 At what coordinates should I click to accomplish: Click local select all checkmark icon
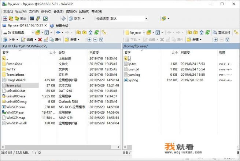(101, 40)
